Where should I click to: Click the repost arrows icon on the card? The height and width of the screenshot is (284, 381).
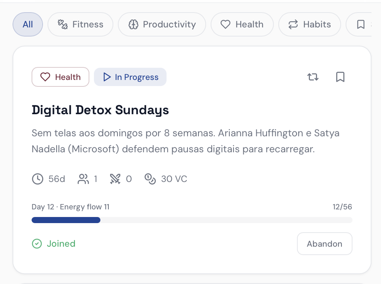tap(313, 77)
